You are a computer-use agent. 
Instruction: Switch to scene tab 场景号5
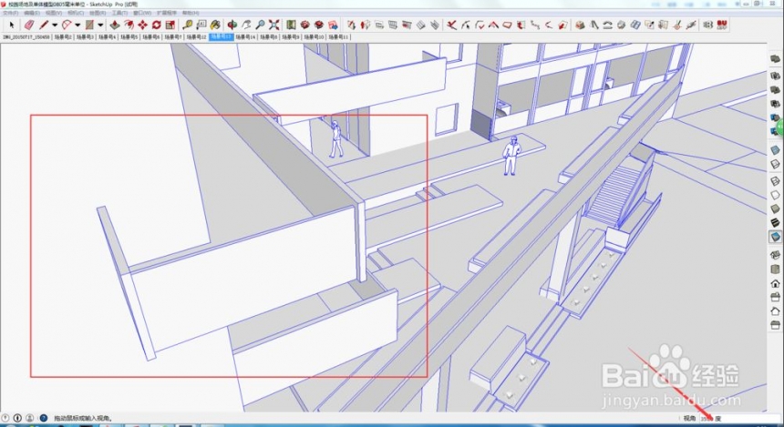[129, 37]
